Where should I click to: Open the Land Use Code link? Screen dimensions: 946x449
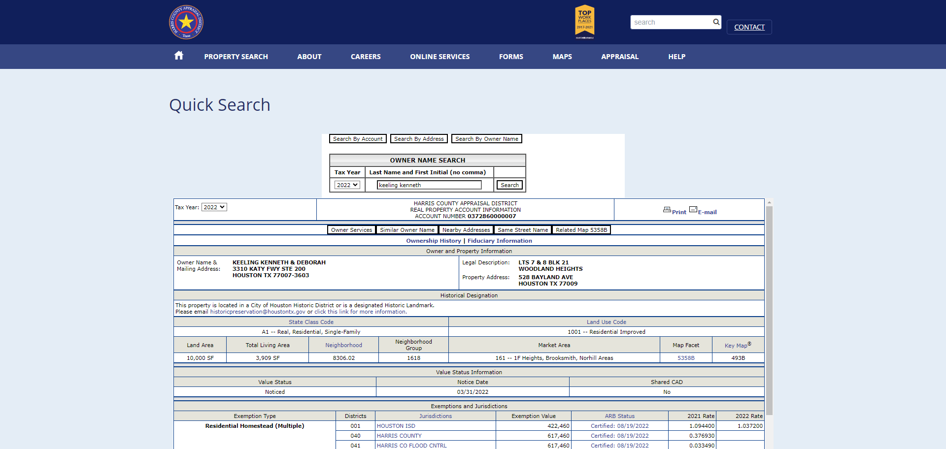[607, 322]
